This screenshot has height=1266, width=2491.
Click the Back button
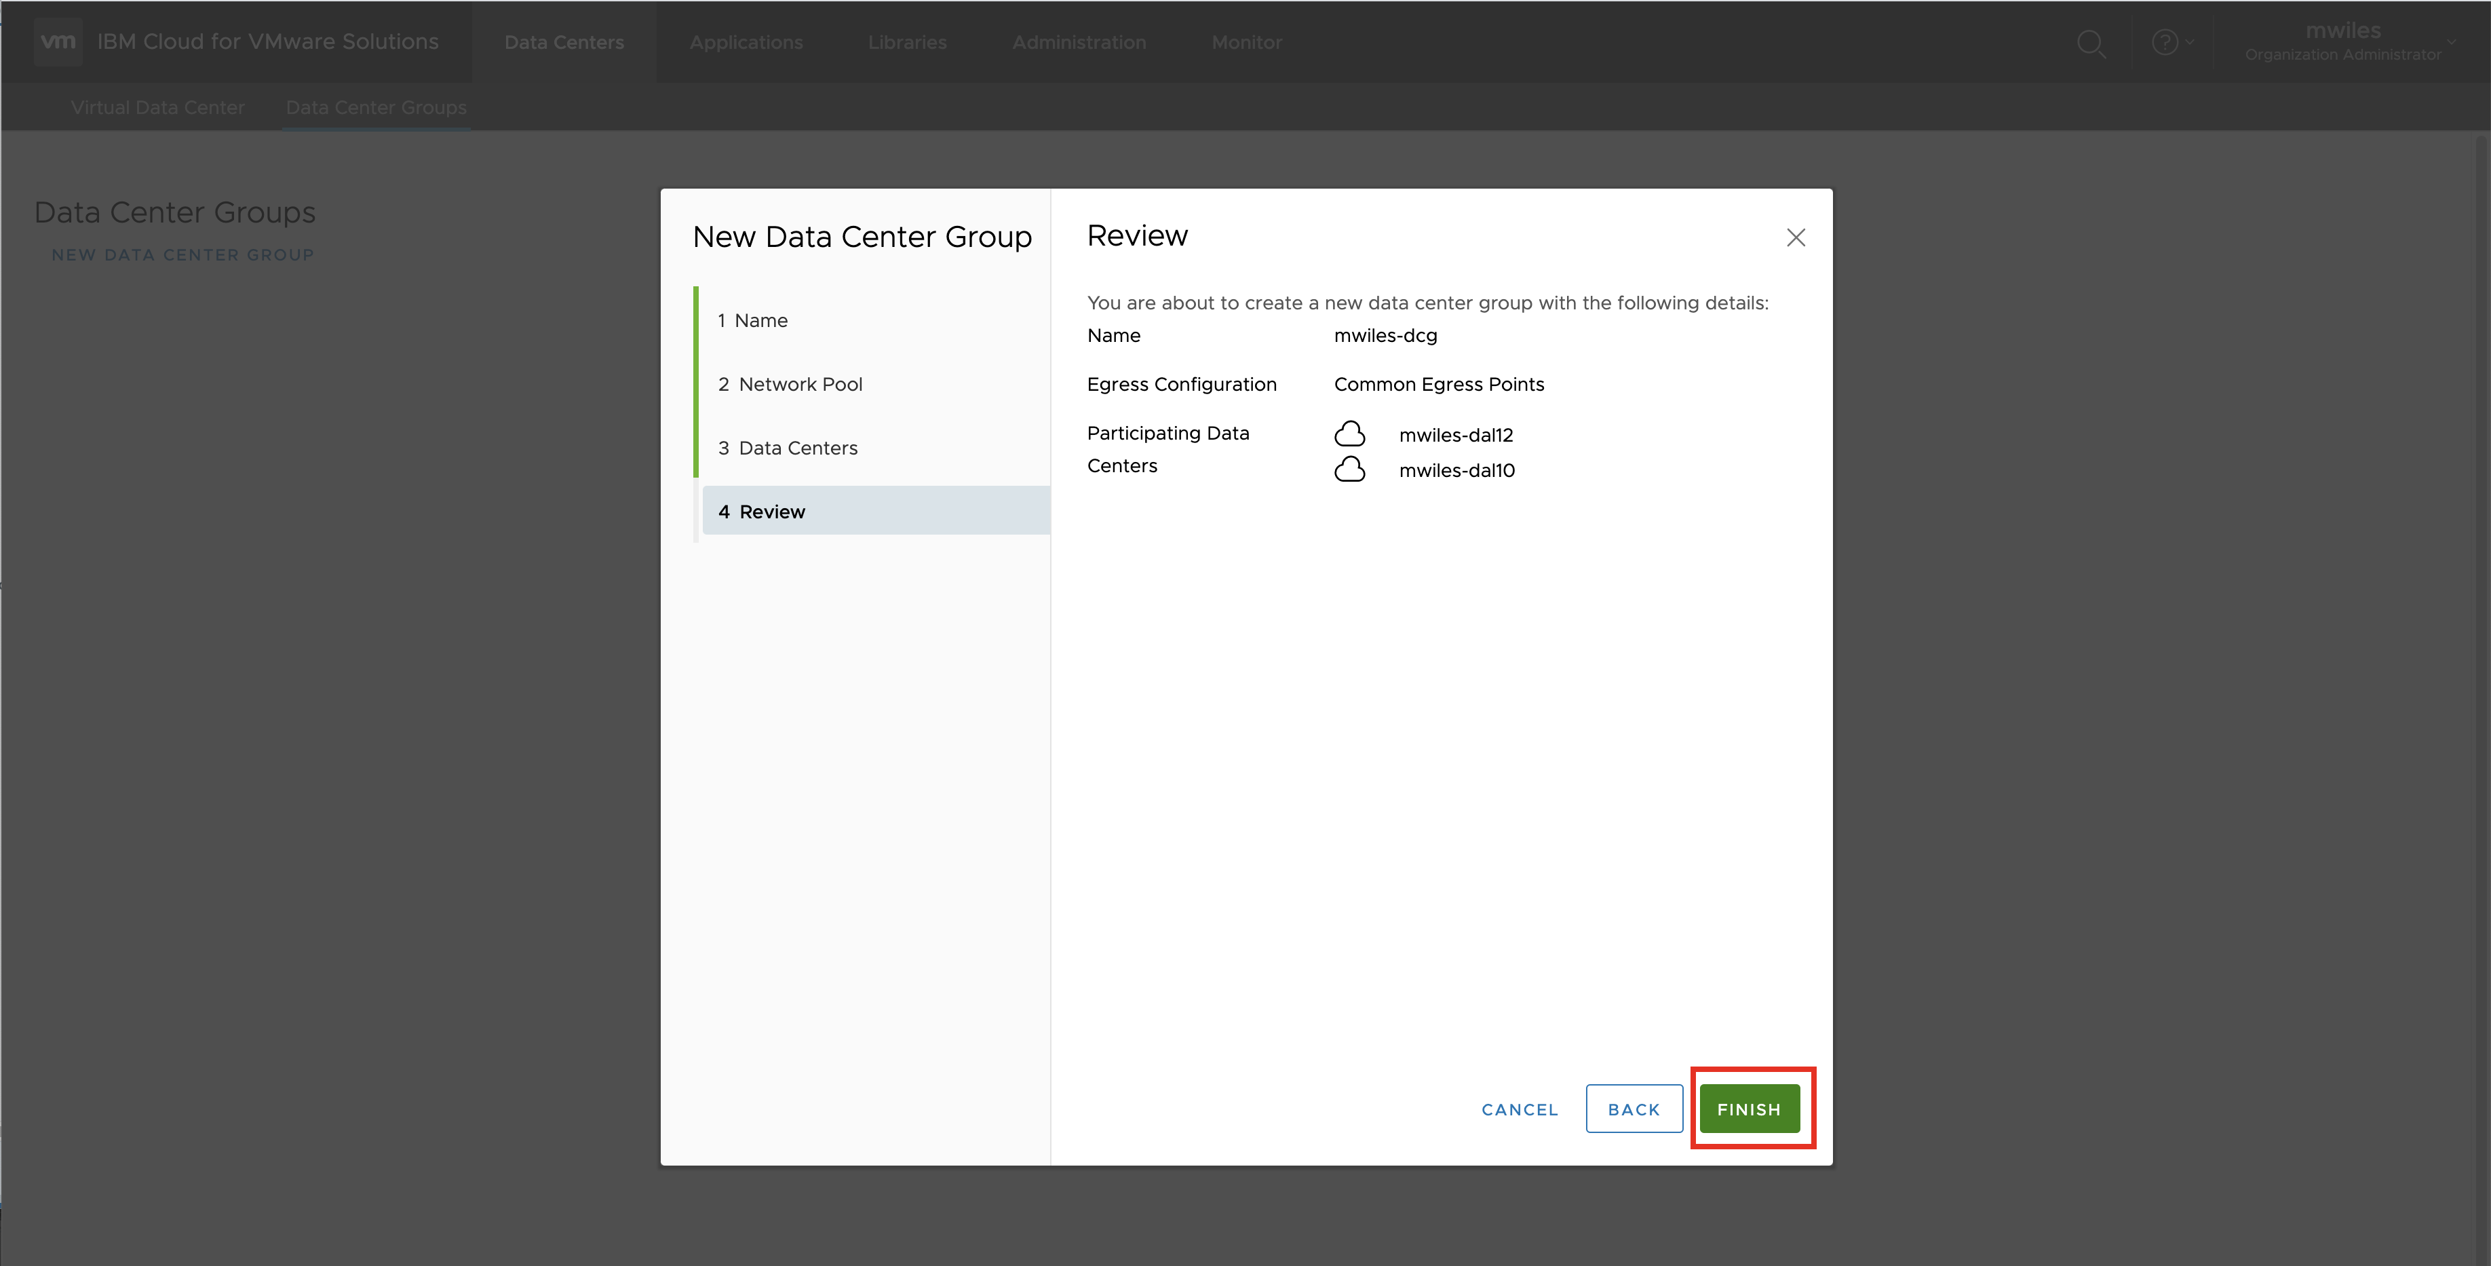click(x=1634, y=1109)
